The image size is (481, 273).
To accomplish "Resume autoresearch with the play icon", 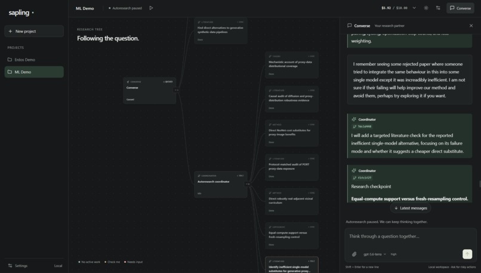I will pyautogui.click(x=151, y=8).
